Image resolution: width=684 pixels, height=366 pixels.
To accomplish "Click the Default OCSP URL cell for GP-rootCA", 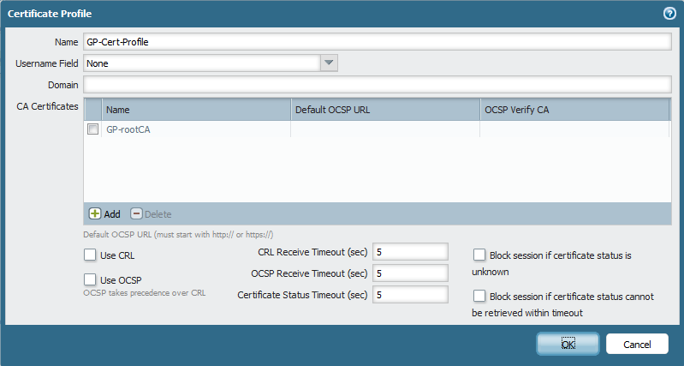I will click(x=385, y=129).
